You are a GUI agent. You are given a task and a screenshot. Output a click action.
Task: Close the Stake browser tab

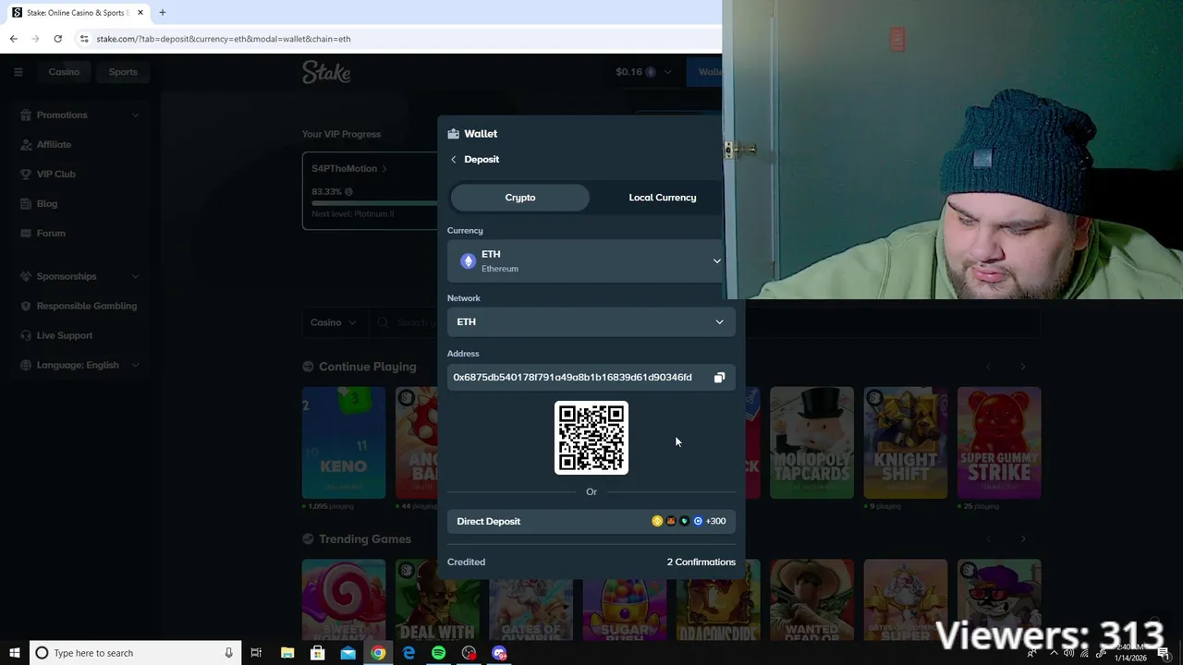(x=140, y=13)
